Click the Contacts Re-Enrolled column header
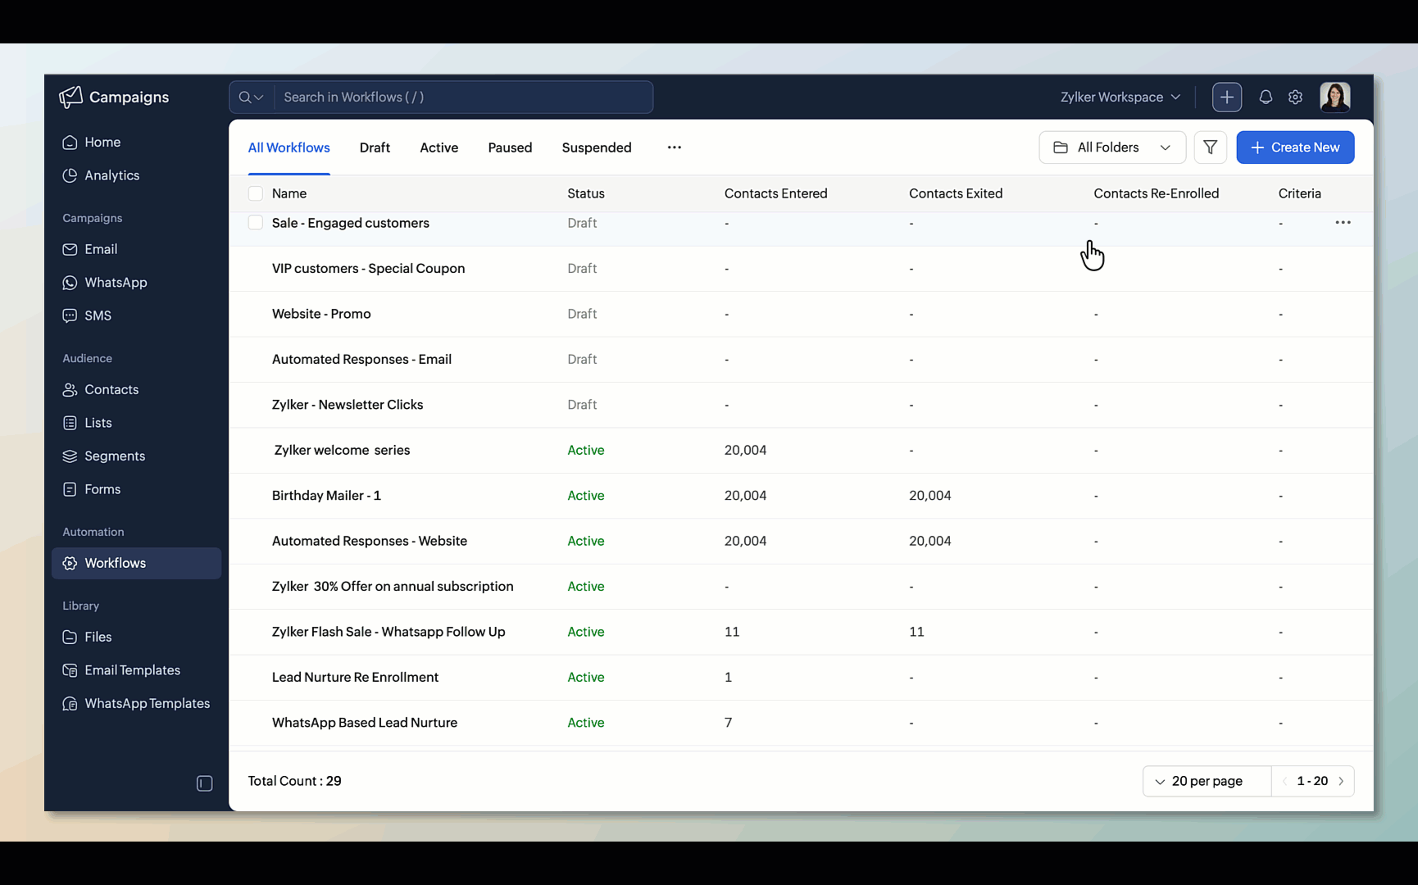 [x=1156, y=193]
